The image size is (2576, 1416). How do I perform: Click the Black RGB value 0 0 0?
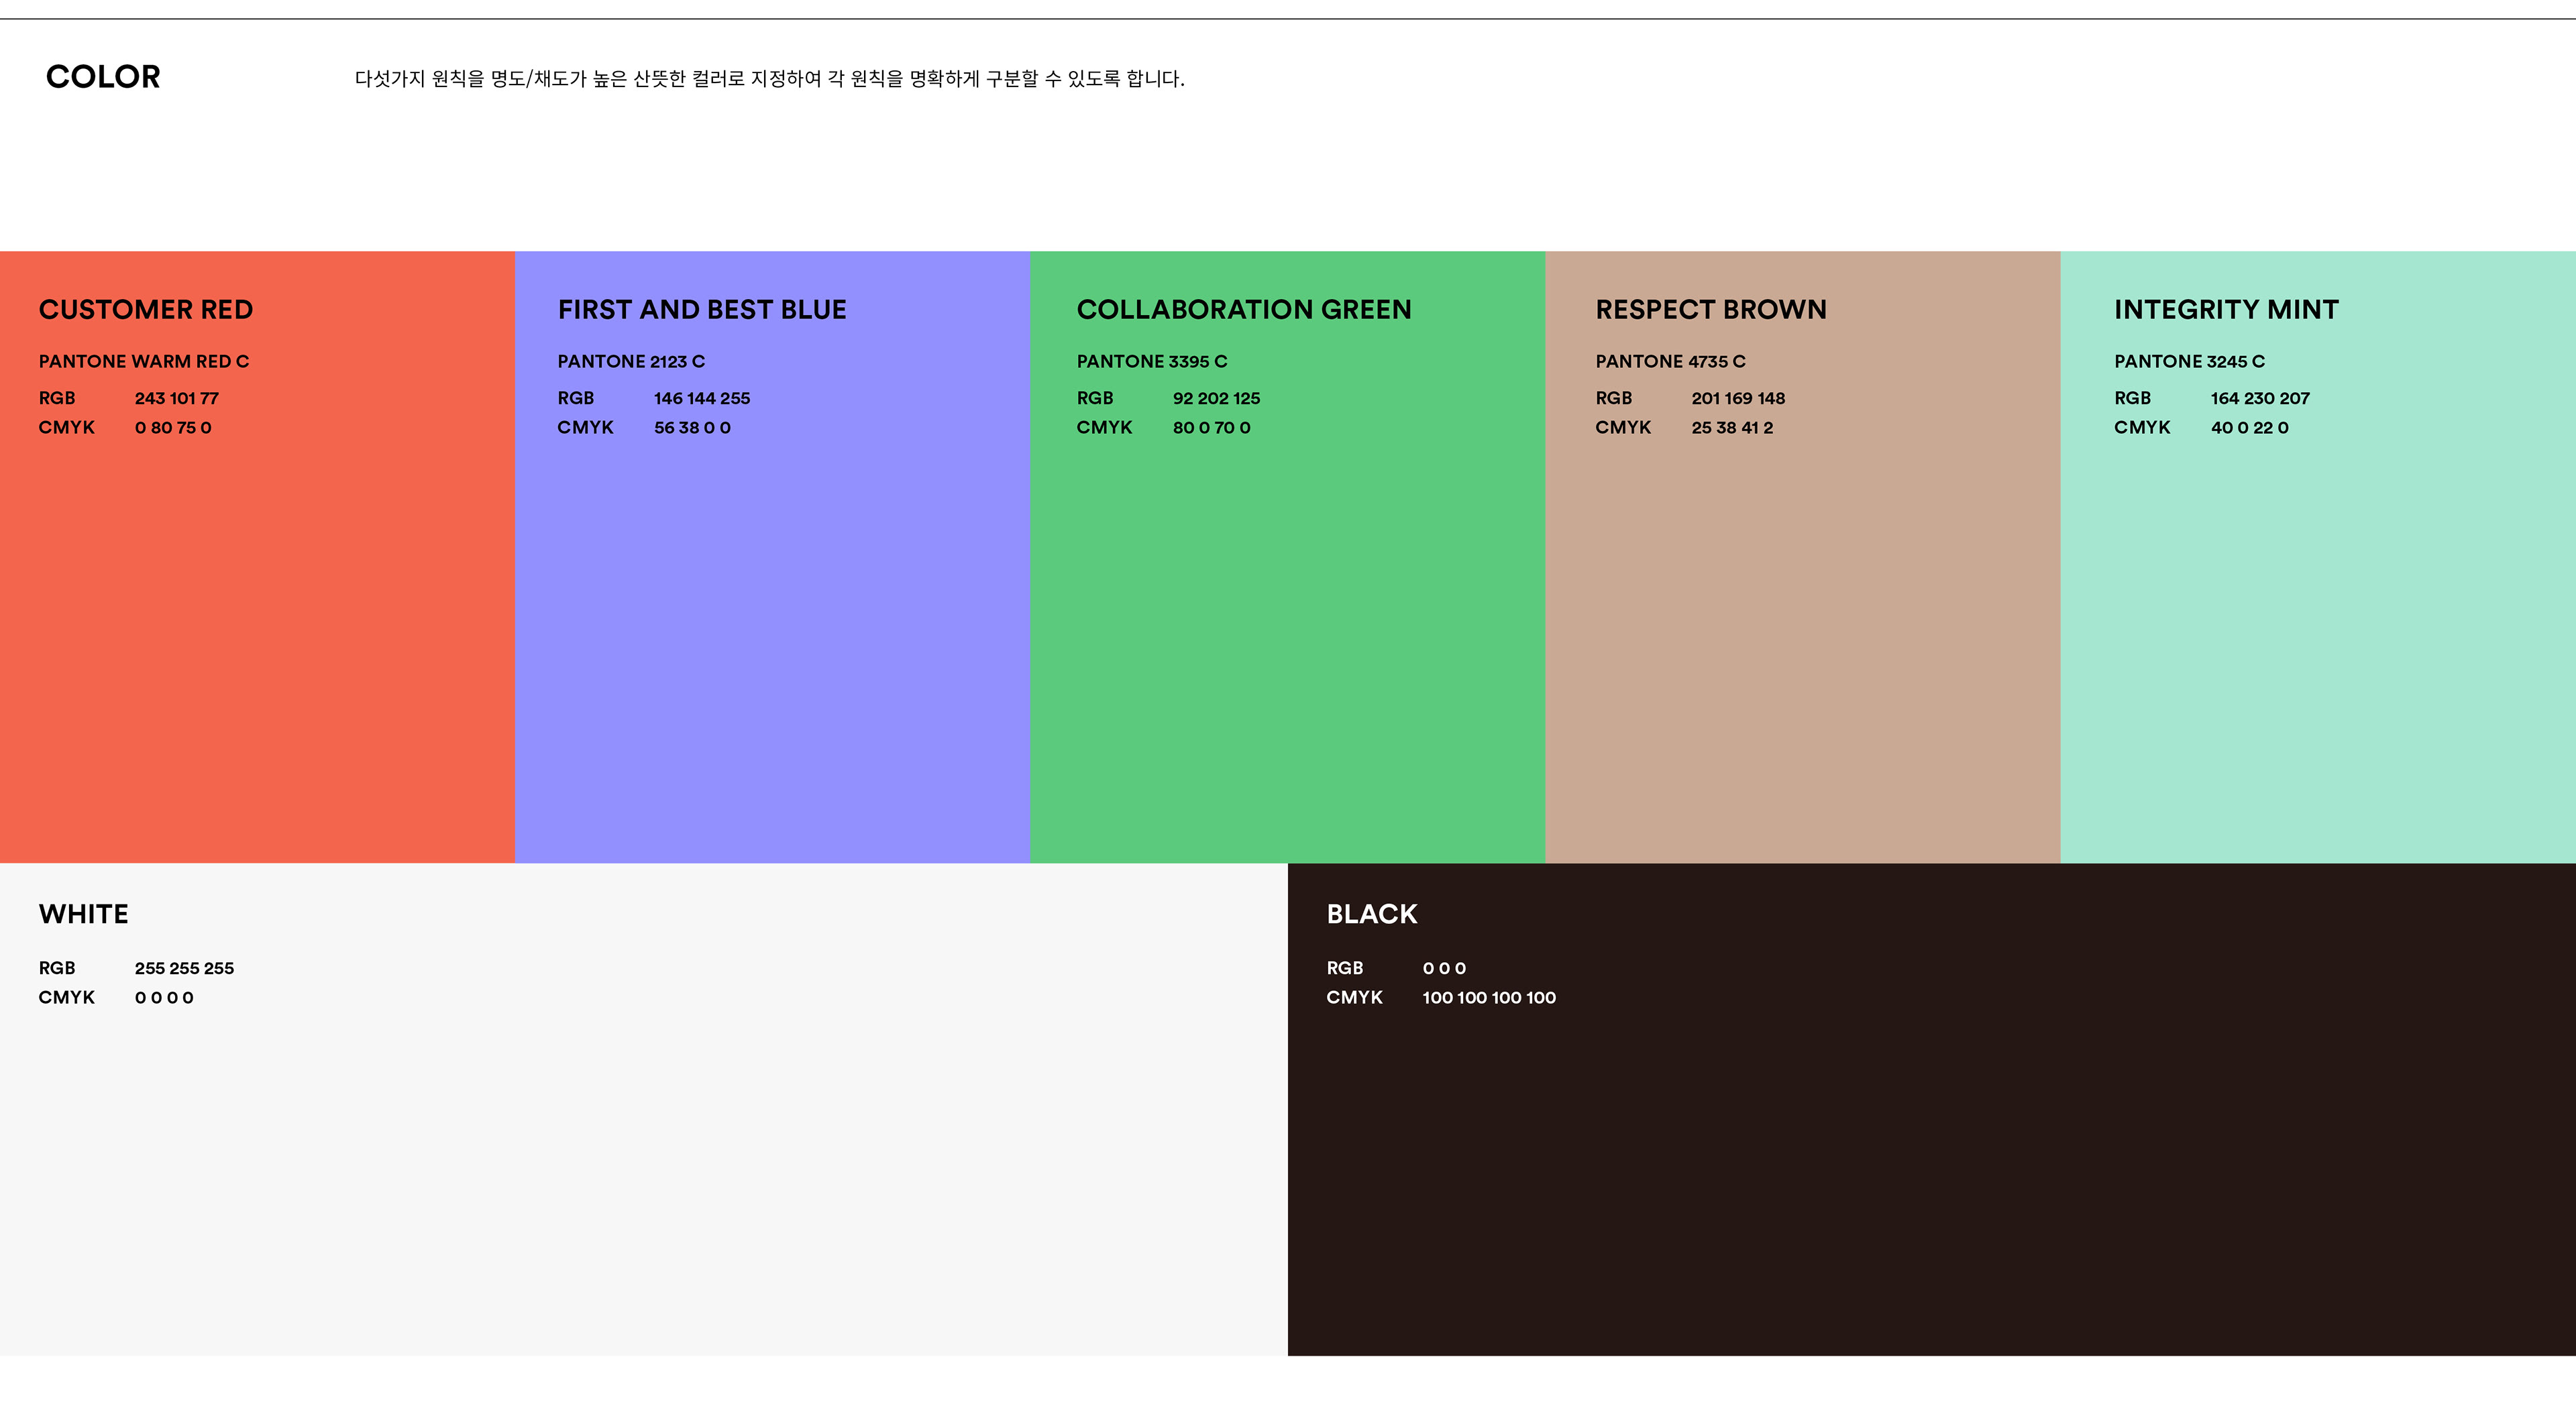pyautogui.click(x=1444, y=968)
